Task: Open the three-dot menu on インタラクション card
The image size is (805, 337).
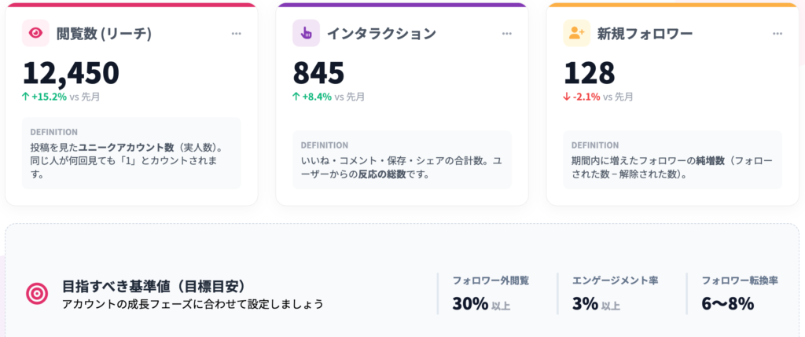Action: 507,34
